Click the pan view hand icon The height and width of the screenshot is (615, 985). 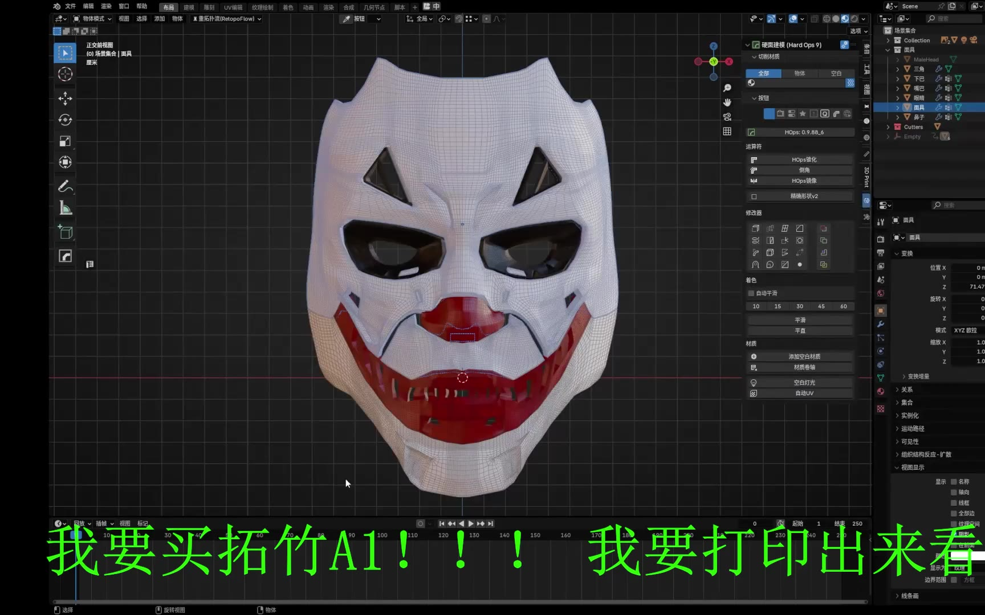727,102
